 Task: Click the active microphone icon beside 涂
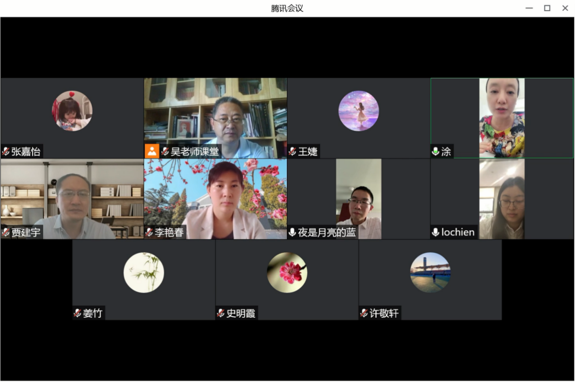[436, 151]
